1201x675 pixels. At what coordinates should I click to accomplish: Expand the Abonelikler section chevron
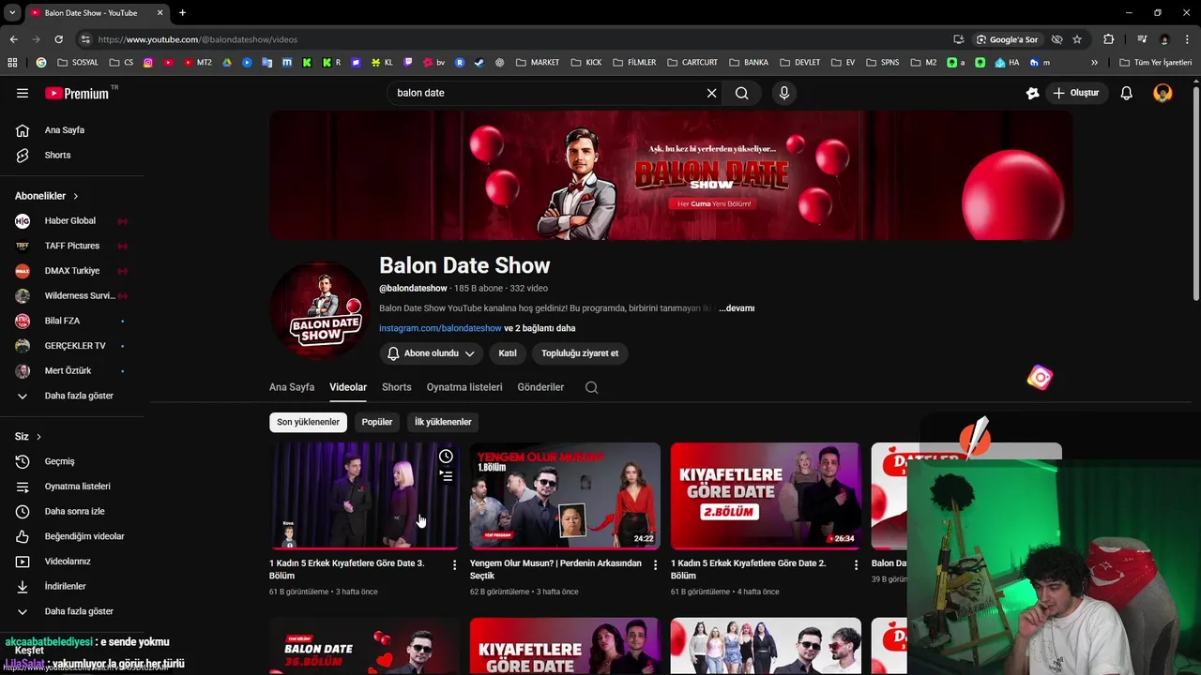76,196
